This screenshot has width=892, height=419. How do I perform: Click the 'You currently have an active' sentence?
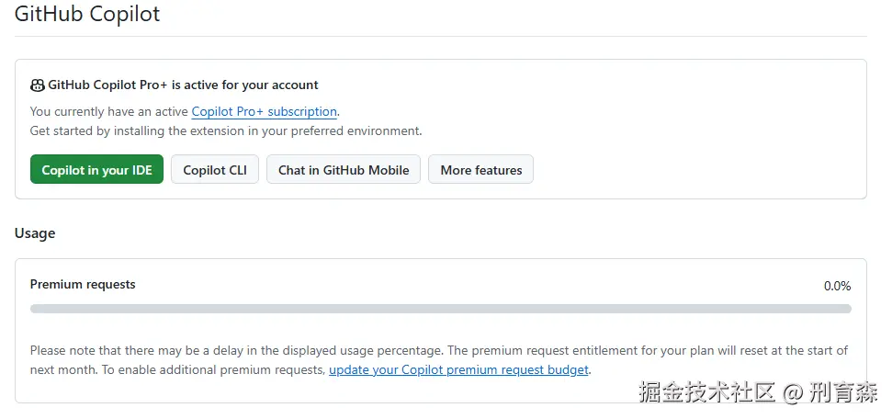point(109,112)
